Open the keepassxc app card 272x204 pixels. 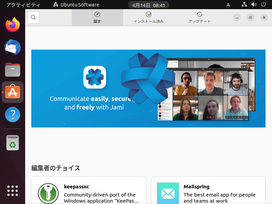coord(89,190)
